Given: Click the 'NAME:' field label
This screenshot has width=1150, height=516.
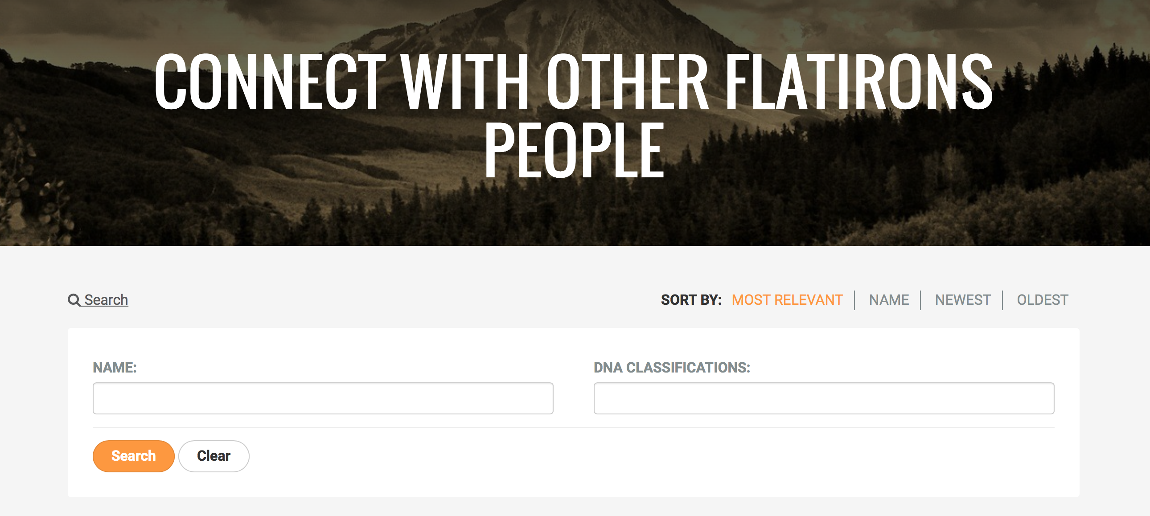Looking at the screenshot, I should point(115,367).
